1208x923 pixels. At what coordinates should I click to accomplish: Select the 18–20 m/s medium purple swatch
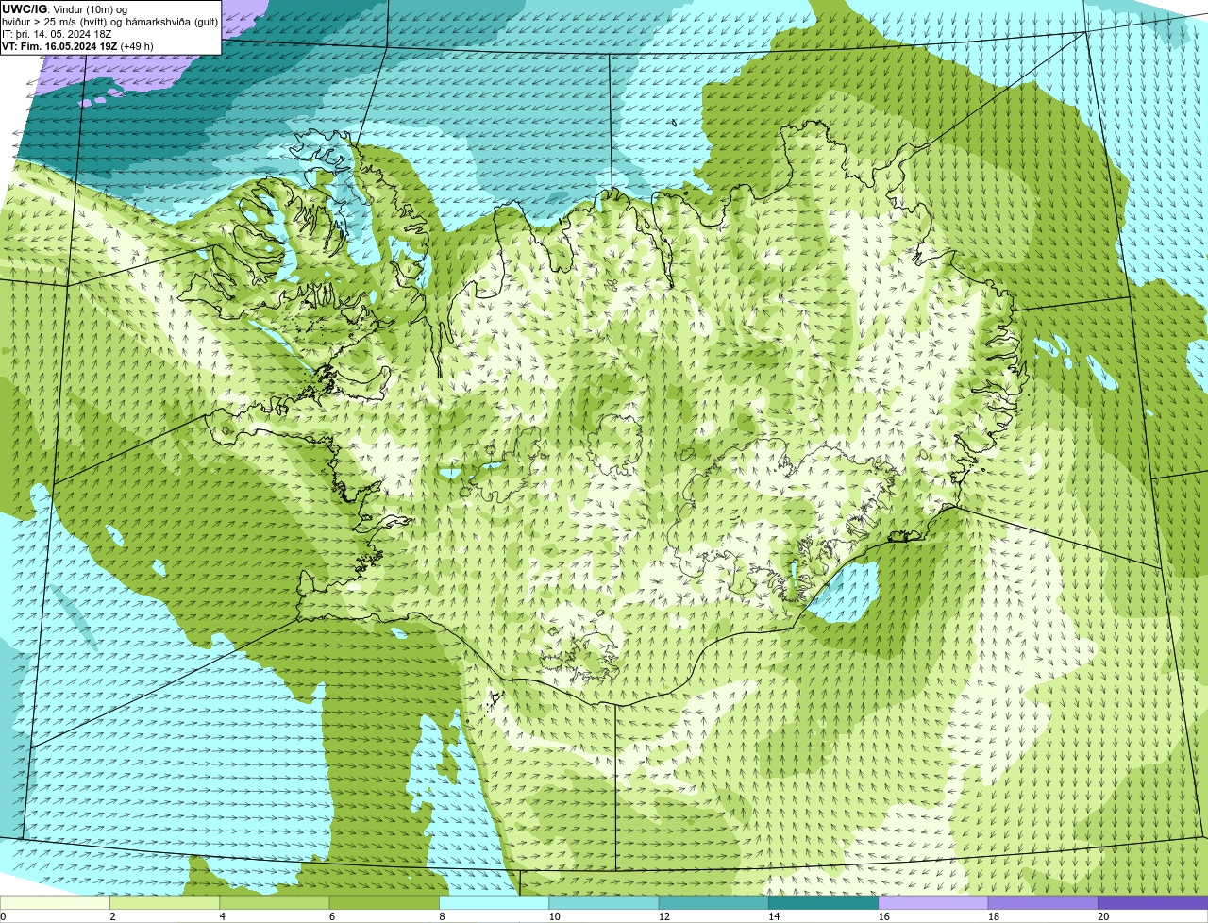[x=1043, y=902]
